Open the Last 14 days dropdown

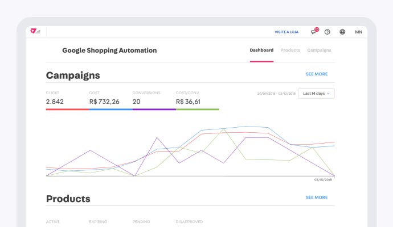click(x=316, y=94)
